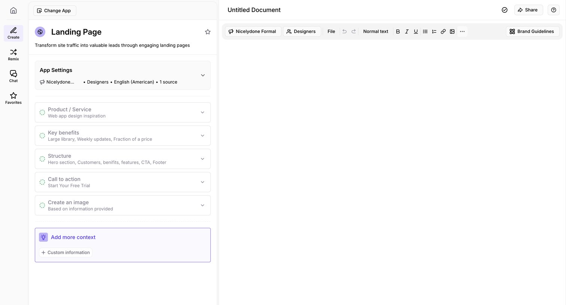Click the Landing Page globe icon

pos(40,32)
